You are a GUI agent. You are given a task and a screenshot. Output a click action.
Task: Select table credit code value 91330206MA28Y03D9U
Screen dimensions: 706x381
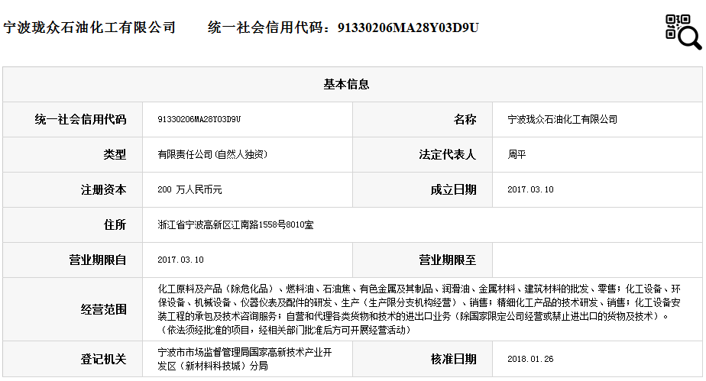coord(199,119)
